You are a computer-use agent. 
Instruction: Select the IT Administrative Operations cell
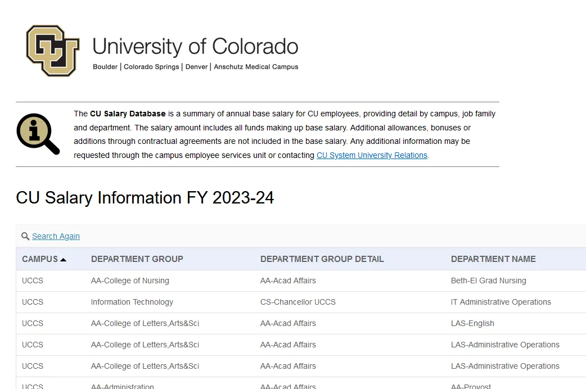pos(501,302)
